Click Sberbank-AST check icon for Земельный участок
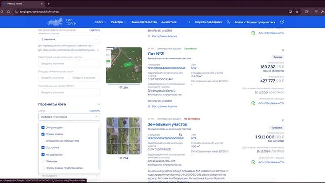 tap(253, 162)
